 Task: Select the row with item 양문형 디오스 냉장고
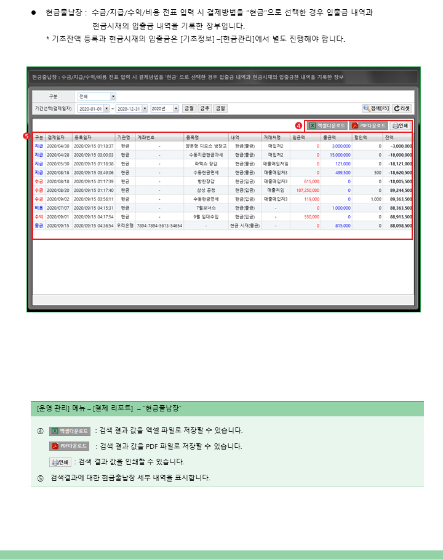[x=223, y=146]
